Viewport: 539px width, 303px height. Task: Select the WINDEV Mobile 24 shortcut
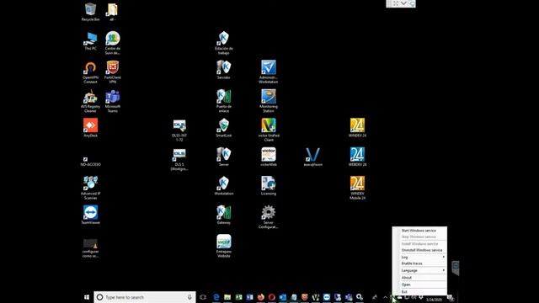[x=357, y=188]
